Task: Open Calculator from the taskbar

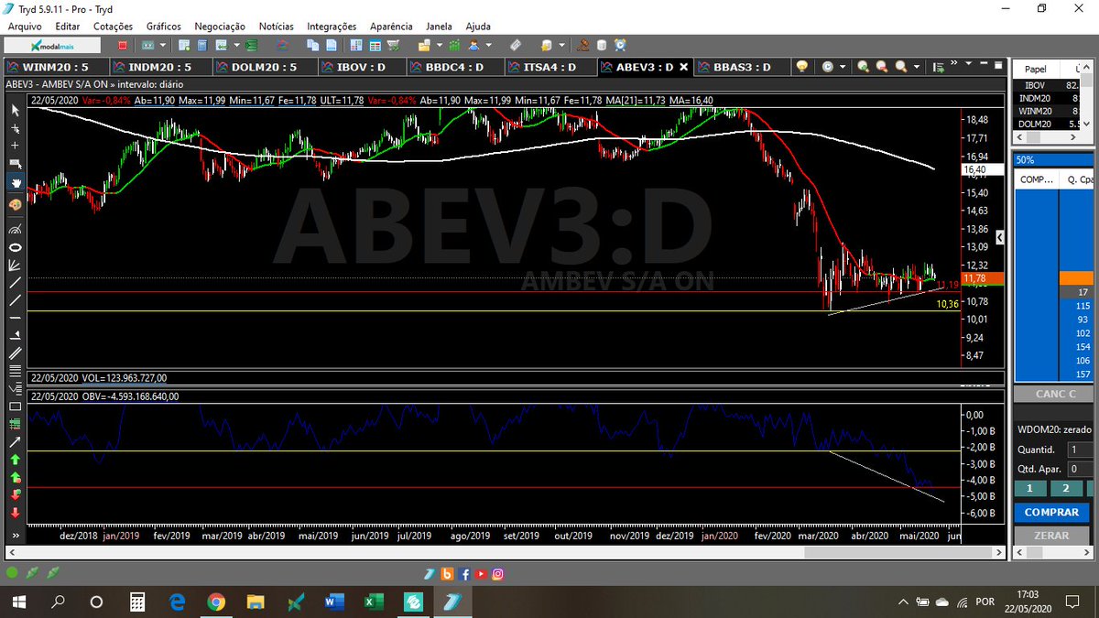Action: click(137, 602)
